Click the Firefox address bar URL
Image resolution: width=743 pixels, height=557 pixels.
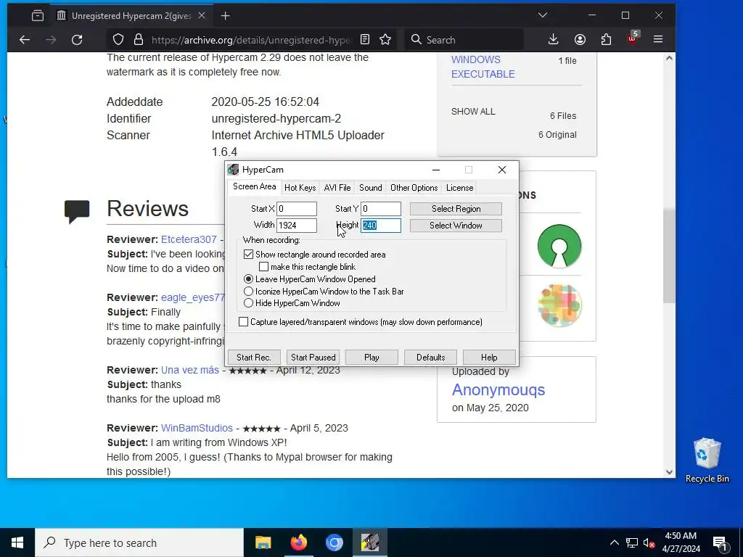(x=252, y=40)
